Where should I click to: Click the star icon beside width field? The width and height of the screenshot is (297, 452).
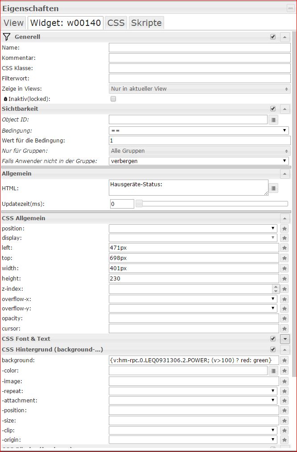pyautogui.click(x=285, y=268)
